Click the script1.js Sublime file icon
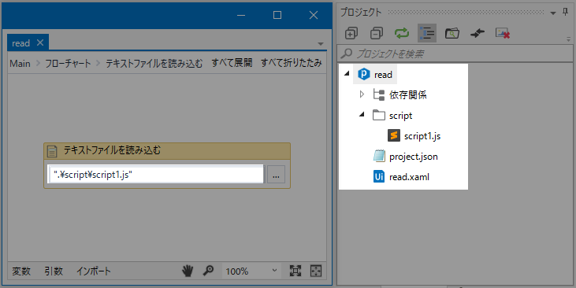 [x=394, y=136]
